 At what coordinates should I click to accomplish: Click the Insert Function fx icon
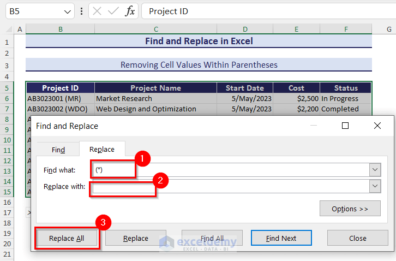pos(130,11)
